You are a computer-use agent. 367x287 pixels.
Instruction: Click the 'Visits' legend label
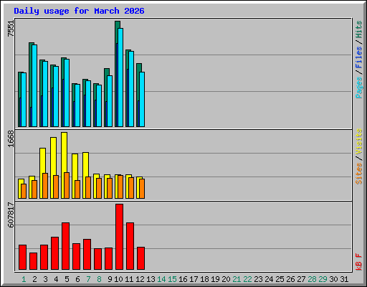pyautogui.click(x=359, y=141)
